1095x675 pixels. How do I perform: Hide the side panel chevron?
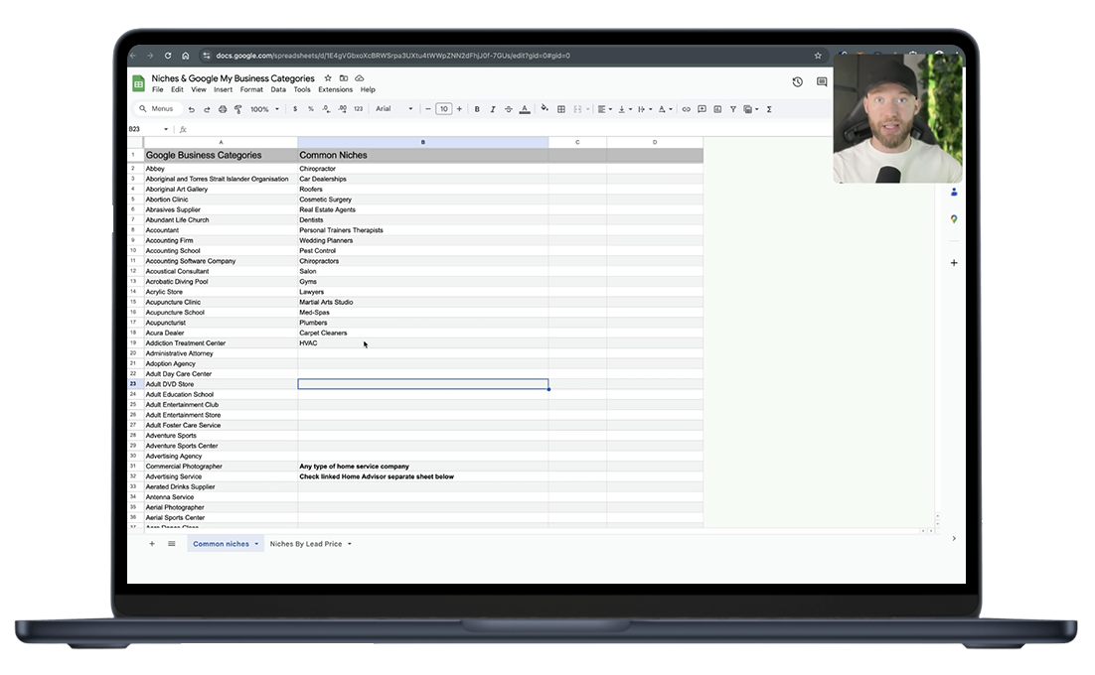pos(954,538)
